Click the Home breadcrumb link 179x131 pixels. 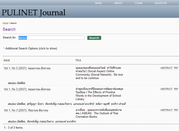[5, 23]
